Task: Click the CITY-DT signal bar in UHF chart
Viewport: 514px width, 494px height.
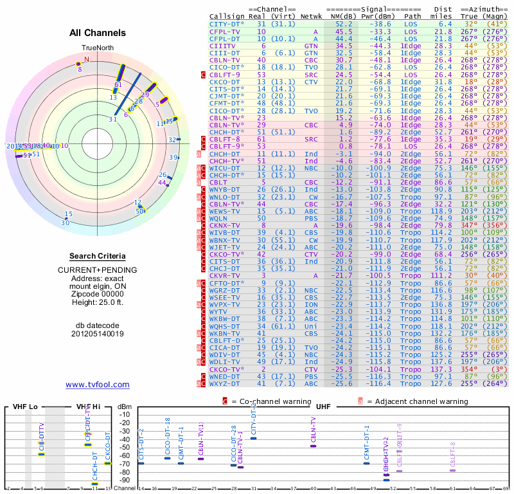Action: point(253,438)
